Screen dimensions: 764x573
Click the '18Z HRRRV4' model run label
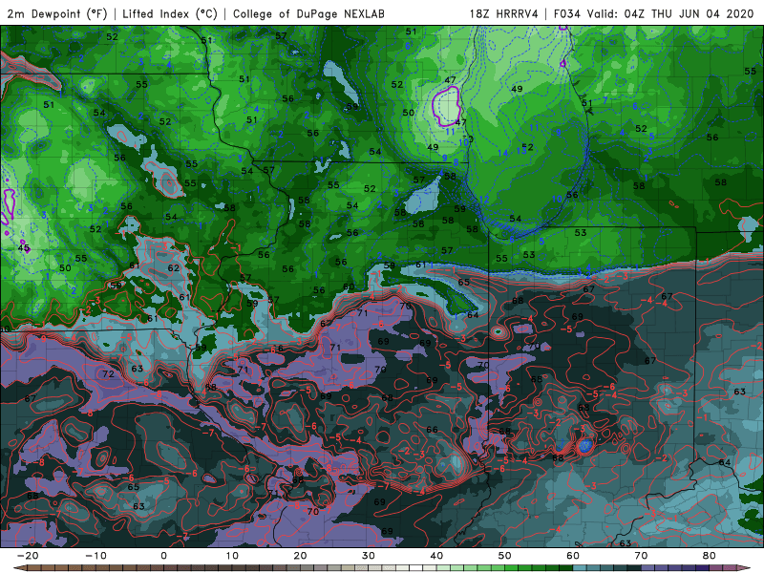504,13
